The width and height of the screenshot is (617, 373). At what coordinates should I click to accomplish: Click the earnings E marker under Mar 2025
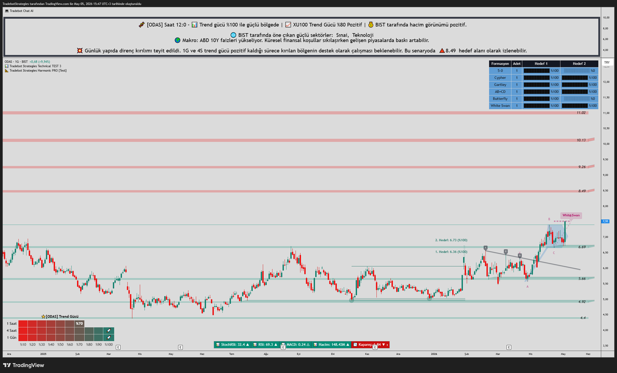pyautogui.click(x=118, y=347)
